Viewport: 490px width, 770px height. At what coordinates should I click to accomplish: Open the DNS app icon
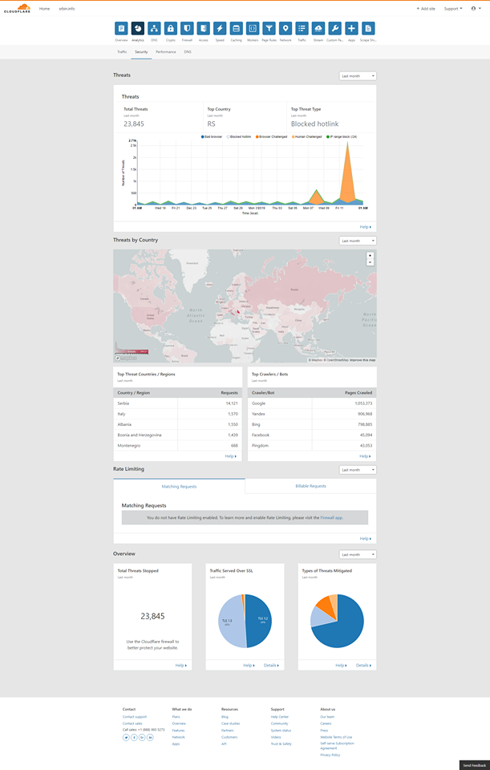tap(154, 29)
